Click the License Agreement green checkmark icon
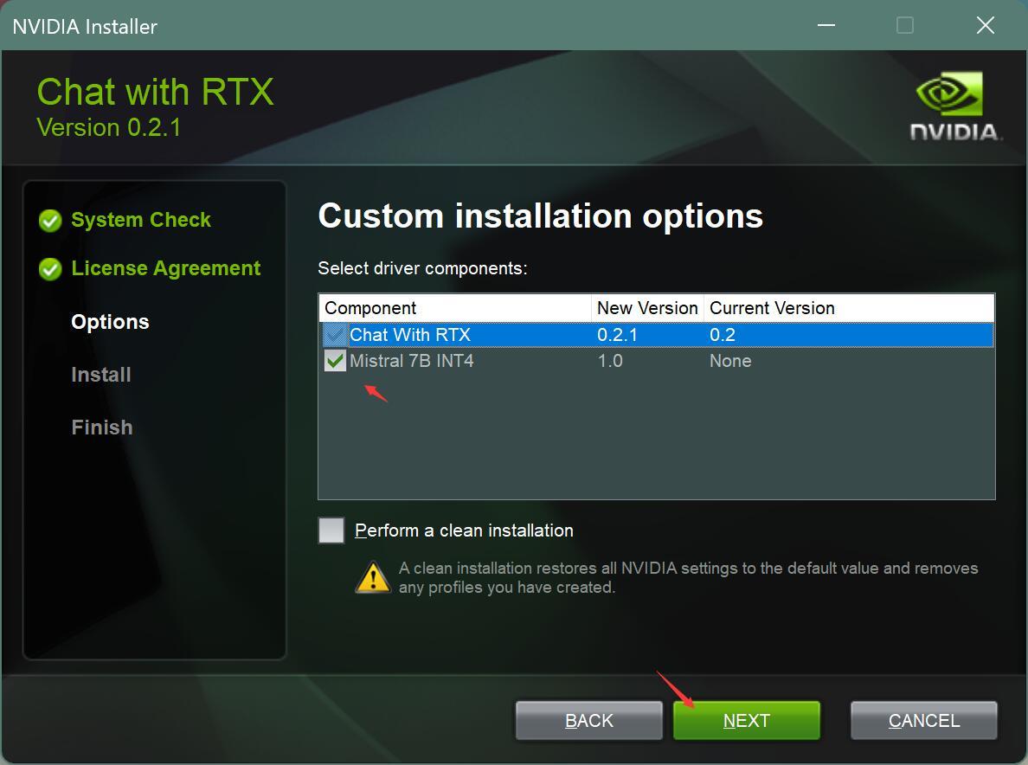The width and height of the screenshot is (1028, 765). 50,269
